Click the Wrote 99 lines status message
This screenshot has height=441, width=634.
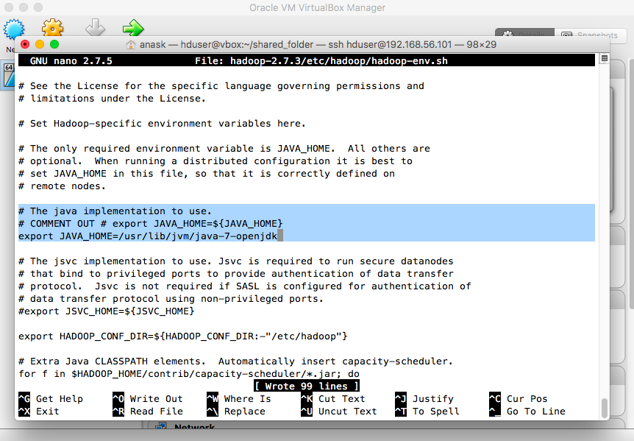point(307,386)
